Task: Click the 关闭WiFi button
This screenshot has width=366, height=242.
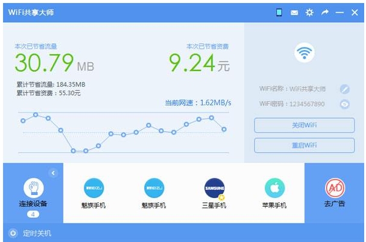Action: 304,125
